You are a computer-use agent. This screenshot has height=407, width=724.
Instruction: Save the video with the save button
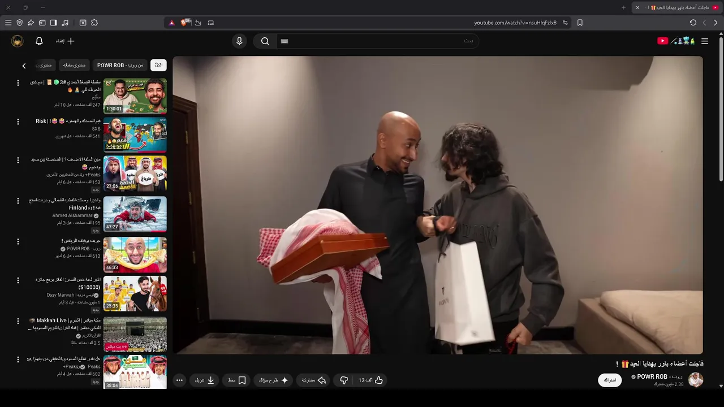[237, 380]
